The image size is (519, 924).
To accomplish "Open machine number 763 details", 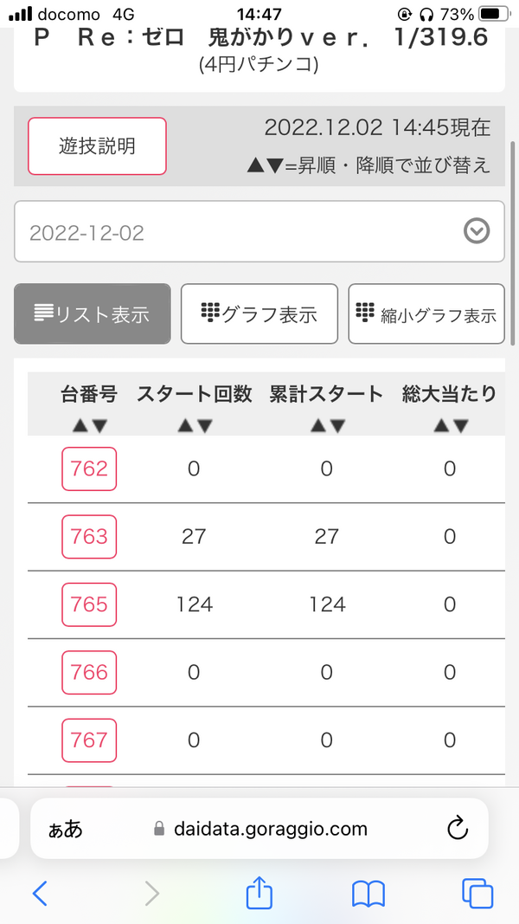I will pos(89,537).
